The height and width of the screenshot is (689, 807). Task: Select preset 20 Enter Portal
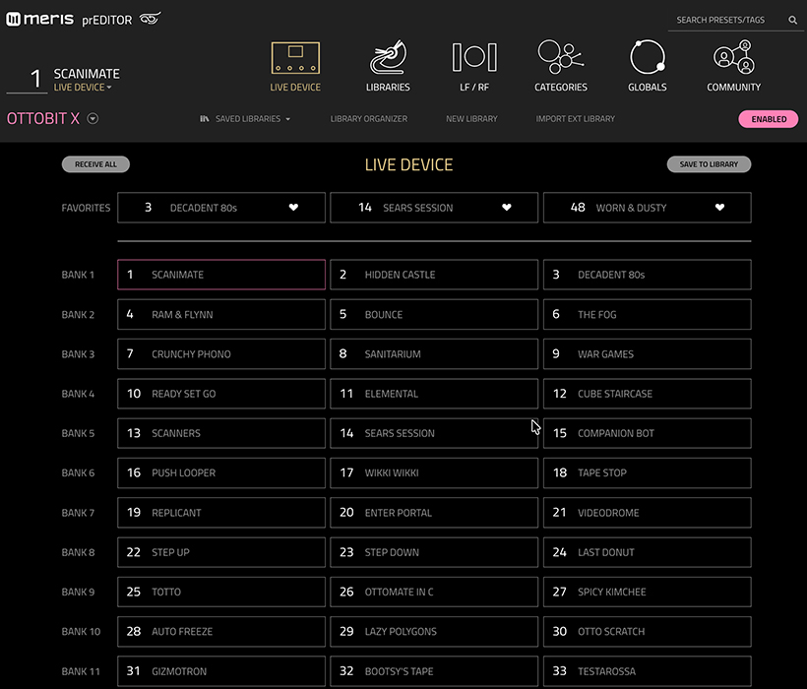tap(434, 513)
